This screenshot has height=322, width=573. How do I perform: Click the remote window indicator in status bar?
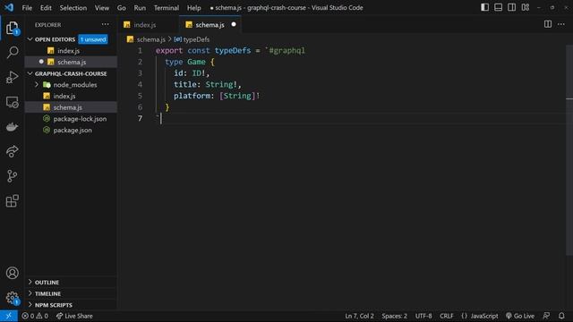[x=9, y=316]
